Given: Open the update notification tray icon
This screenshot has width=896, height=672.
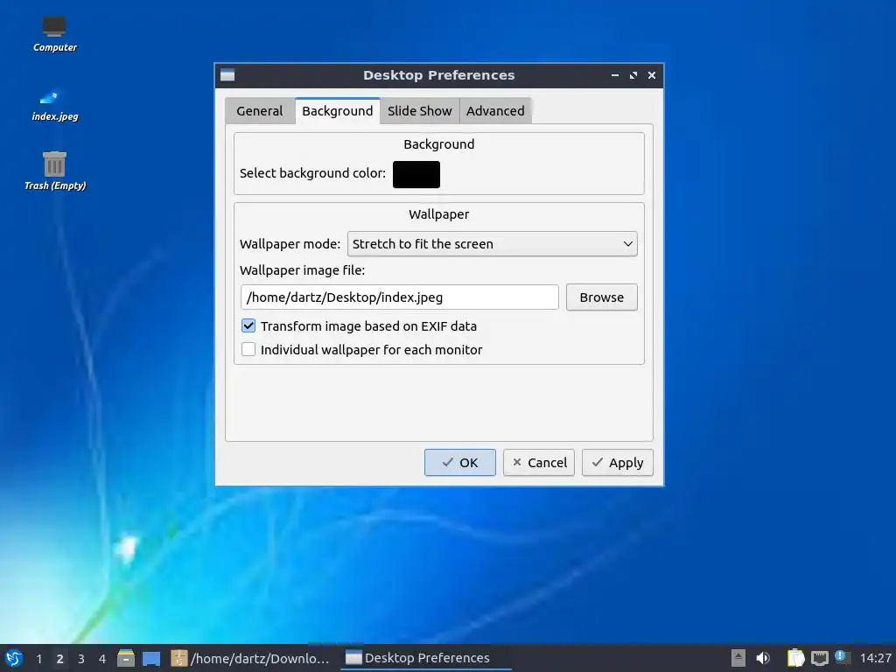Looking at the screenshot, I should coord(842,657).
